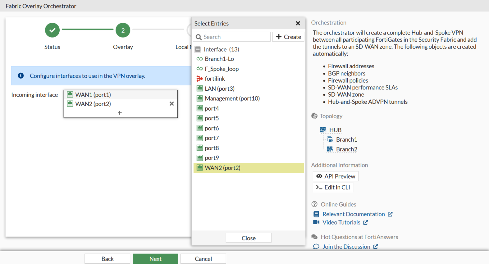Click the Relevant Documentation book icon
Viewport: 489px width, 264px height.
[316, 214]
